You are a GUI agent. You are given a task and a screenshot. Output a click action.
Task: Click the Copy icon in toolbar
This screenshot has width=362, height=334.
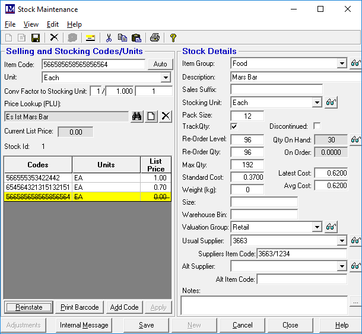(122, 38)
